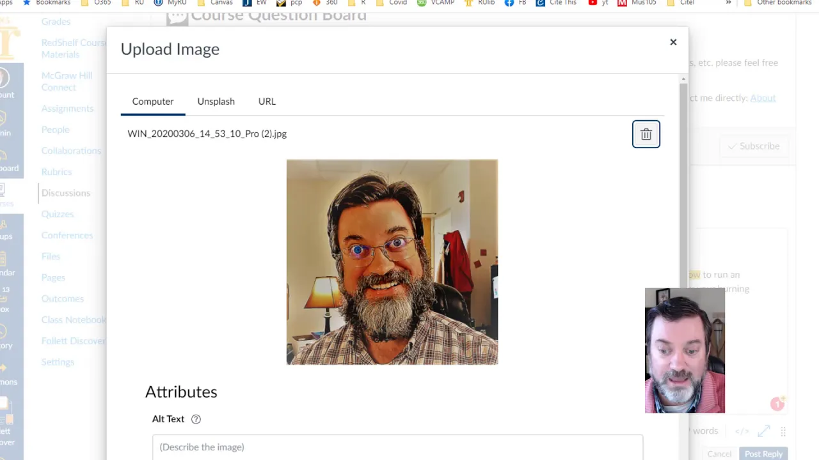Click the editor resize dotted handle

[x=783, y=431]
